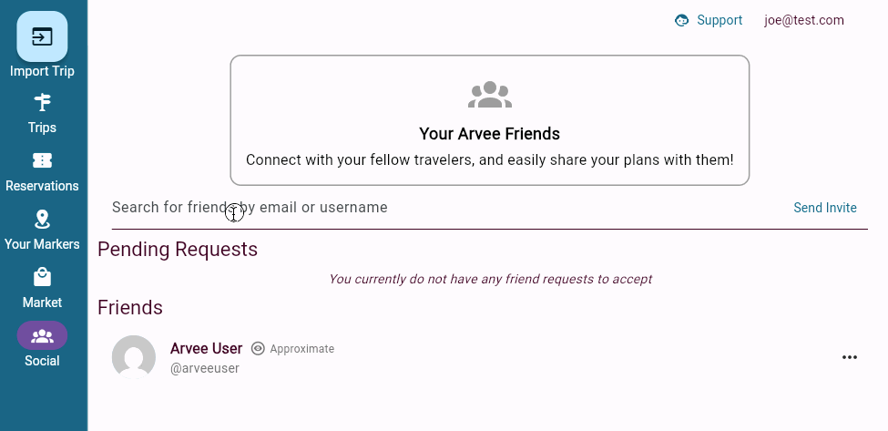Open the Support link

(720, 20)
